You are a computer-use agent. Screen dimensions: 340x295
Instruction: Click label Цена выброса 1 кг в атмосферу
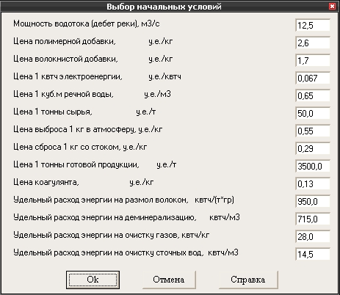click(74, 130)
